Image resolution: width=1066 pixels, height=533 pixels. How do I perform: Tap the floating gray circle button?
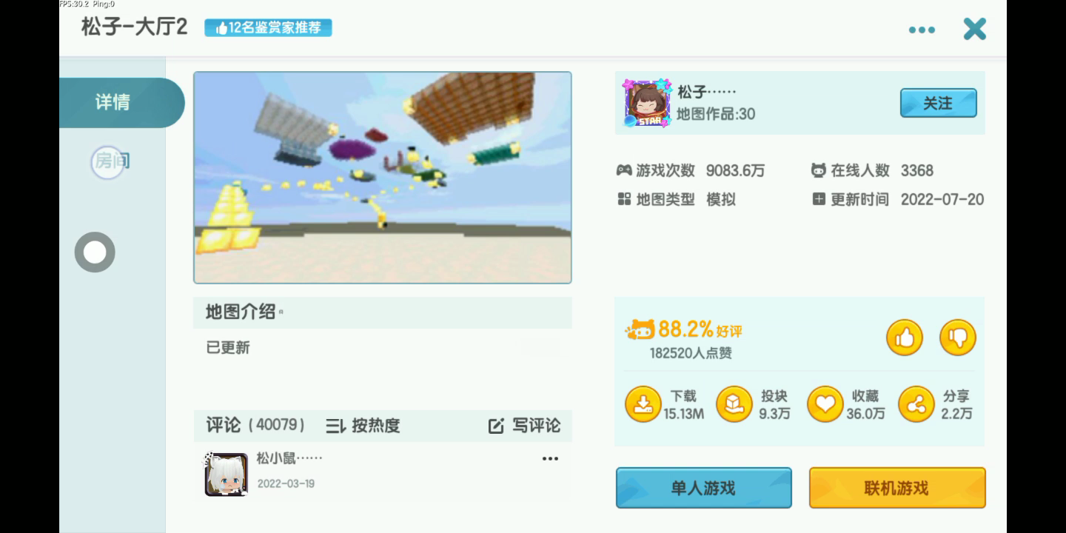(95, 252)
